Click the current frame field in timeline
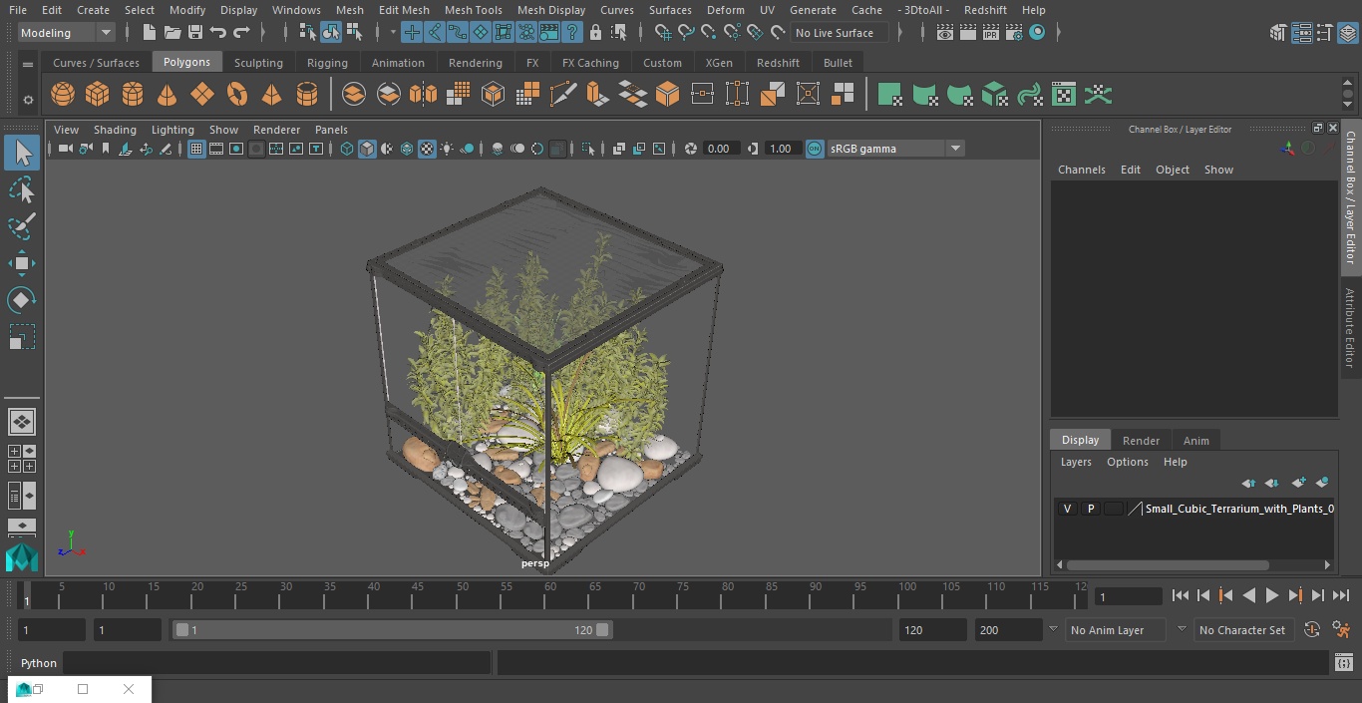Image resolution: width=1362 pixels, height=703 pixels. [1128, 596]
